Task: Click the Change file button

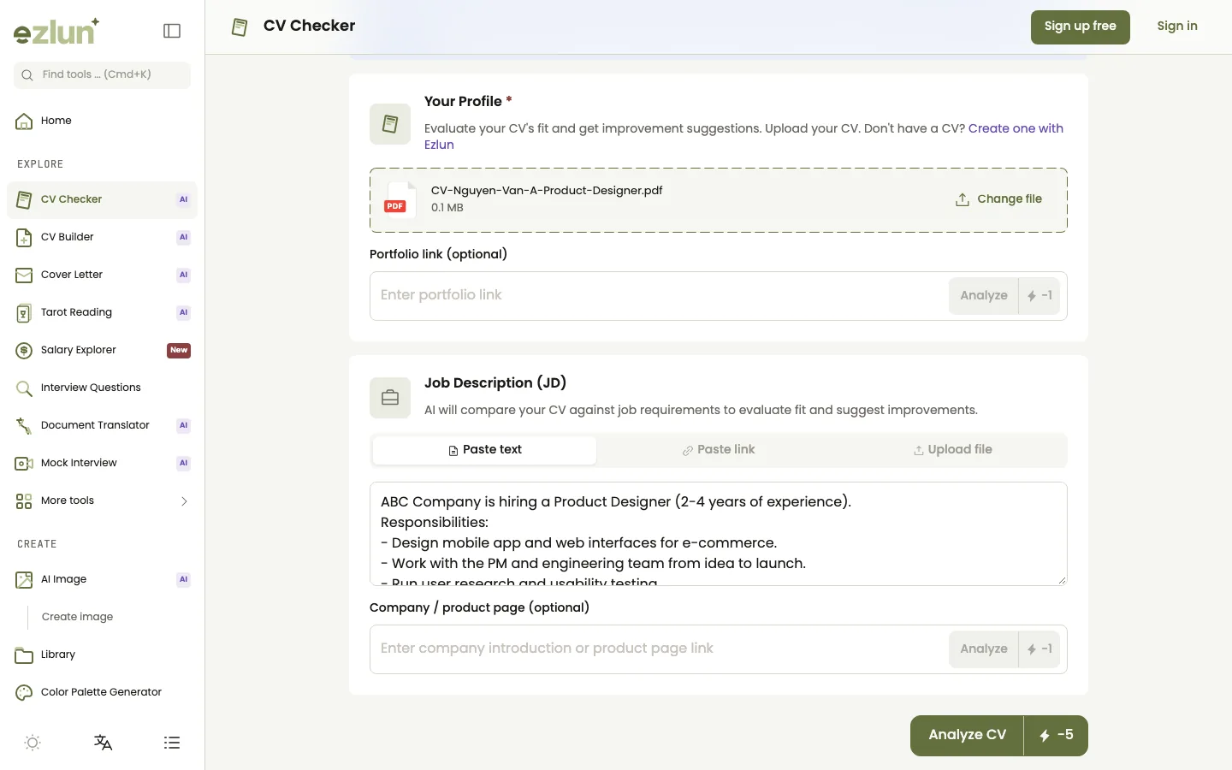Action: pos(998,199)
